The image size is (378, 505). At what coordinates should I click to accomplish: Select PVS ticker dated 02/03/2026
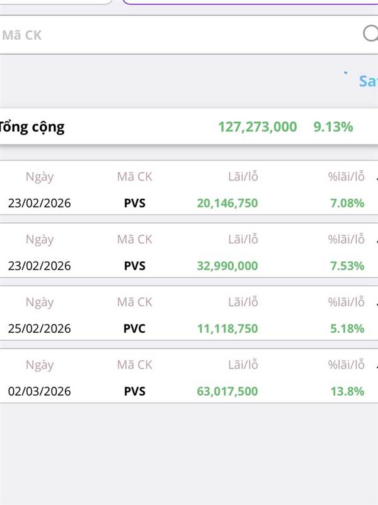[134, 391]
